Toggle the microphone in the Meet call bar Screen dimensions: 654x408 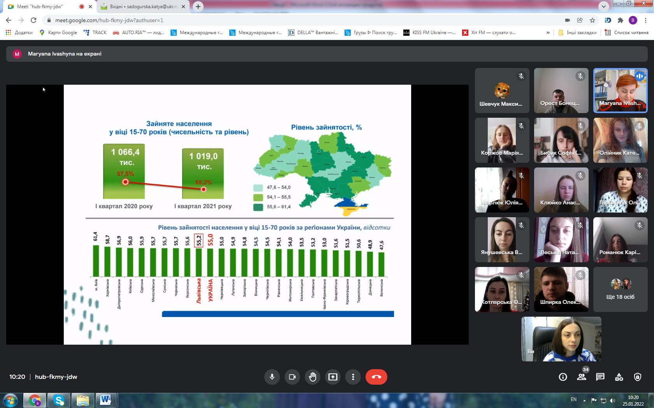272,377
